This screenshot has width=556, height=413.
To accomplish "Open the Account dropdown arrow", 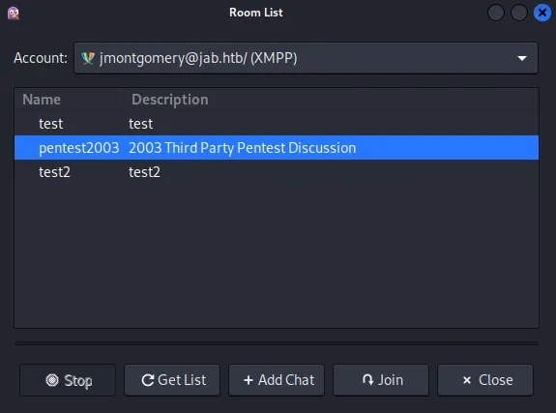I will (522, 58).
